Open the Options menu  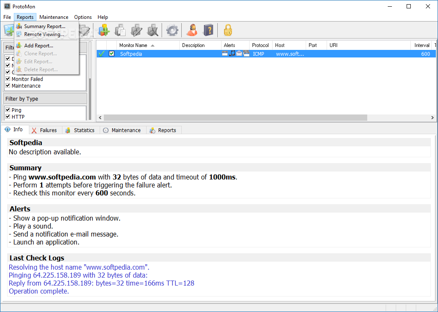click(82, 17)
